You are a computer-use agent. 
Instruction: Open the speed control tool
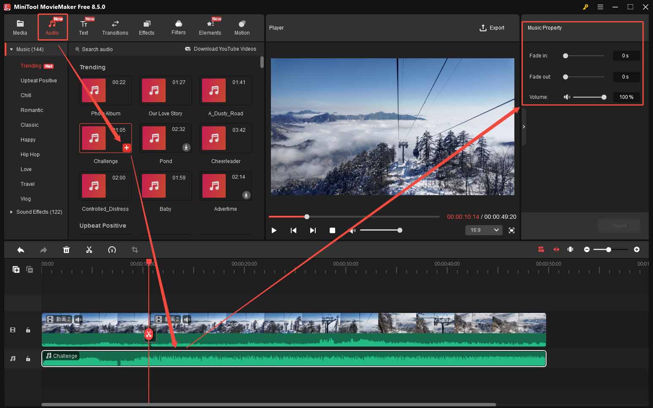click(112, 250)
